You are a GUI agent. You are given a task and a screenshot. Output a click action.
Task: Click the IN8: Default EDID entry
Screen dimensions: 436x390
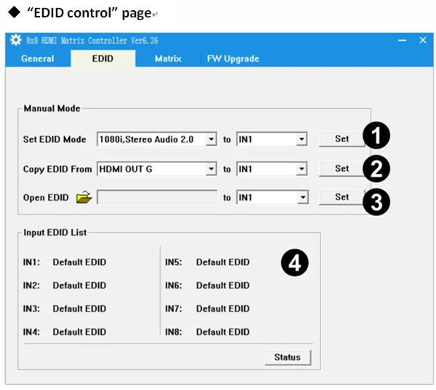click(x=207, y=332)
